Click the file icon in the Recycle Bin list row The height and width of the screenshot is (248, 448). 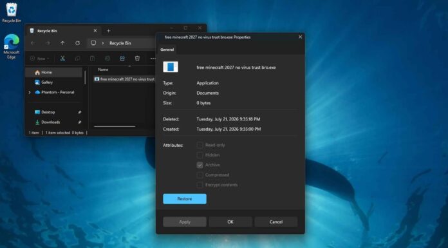click(97, 79)
